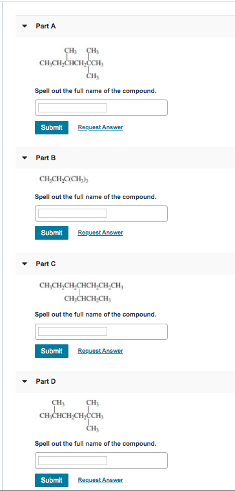Collapse the Part B section triangle
The height and width of the screenshot is (491, 235).
point(24,158)
